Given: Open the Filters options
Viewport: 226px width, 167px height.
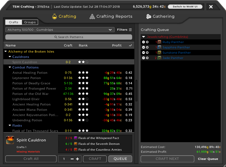Looking at the screenshot, I should coord(124,30).
